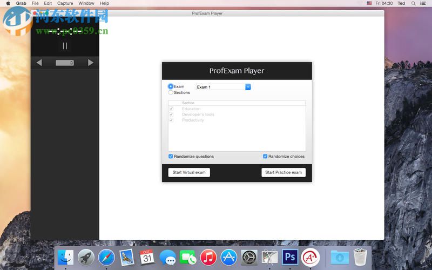Screen dimensions: 432x270
Task: Click the Ted user menu
Action: (401, 3)
